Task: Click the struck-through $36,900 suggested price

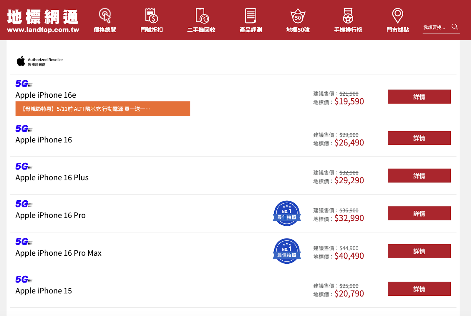Action: point(349,210)
